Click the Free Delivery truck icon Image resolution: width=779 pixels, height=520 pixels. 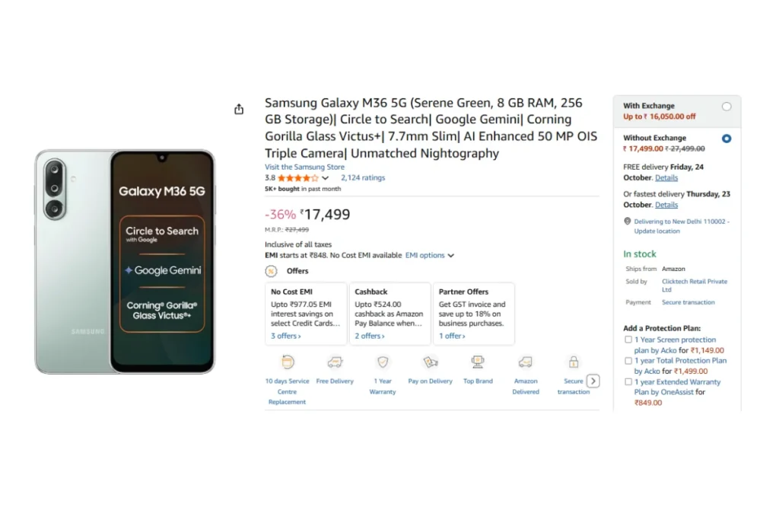pos(335,362)
